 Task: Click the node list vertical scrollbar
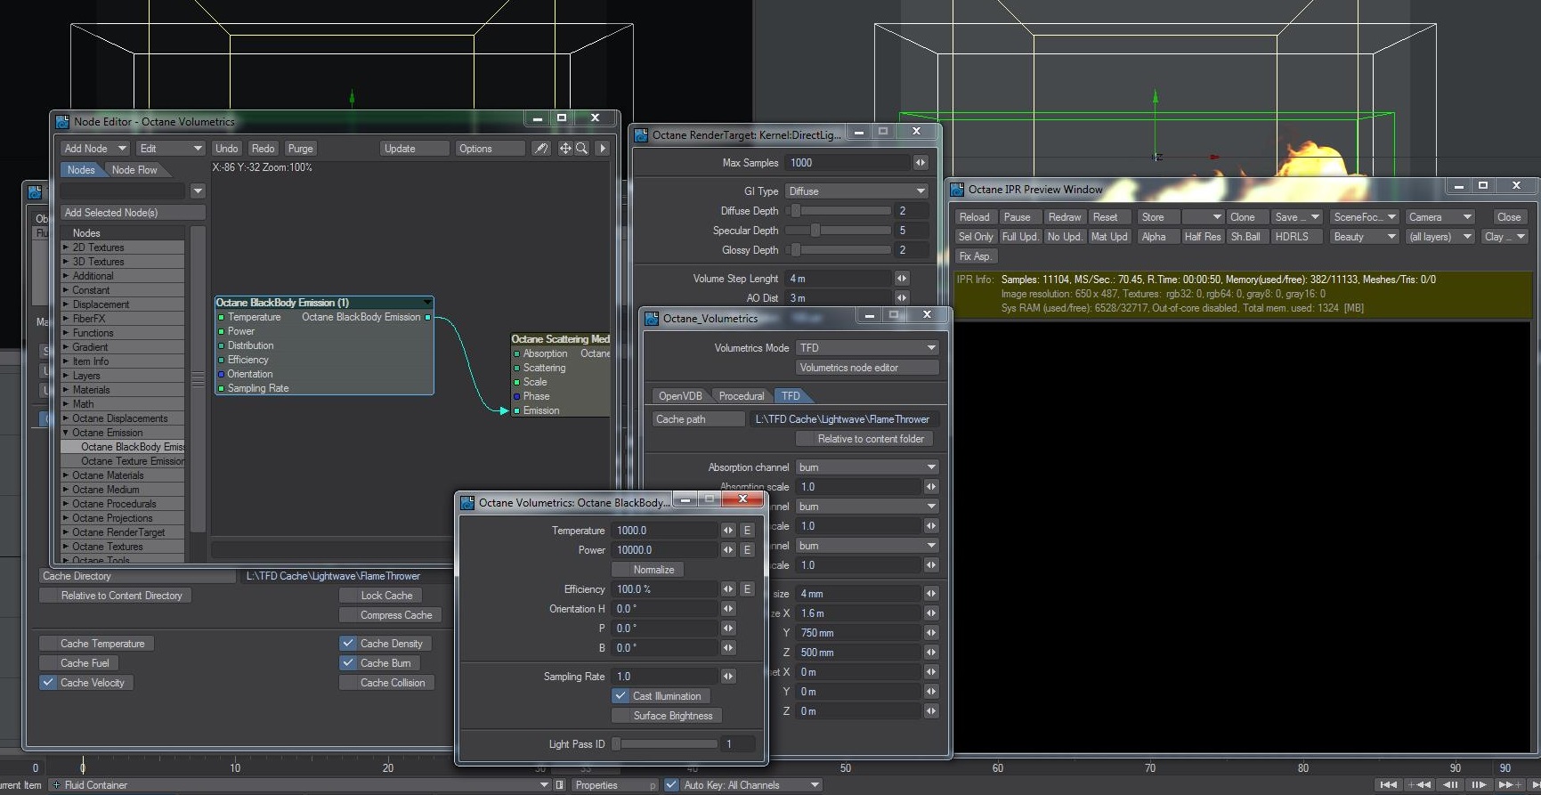(x=199, y=378)
